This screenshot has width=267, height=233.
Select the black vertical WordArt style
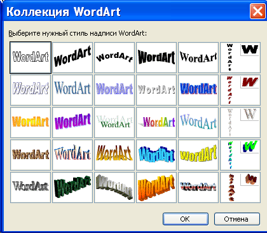click(x=240, y=57)
